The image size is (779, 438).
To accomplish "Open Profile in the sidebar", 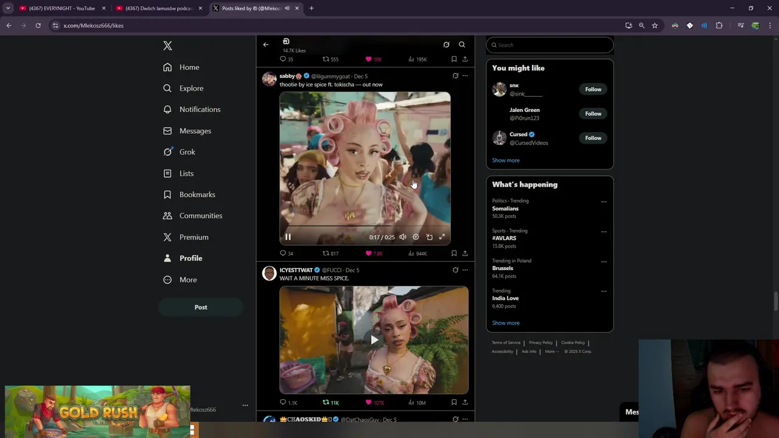I will coord(183,258).
